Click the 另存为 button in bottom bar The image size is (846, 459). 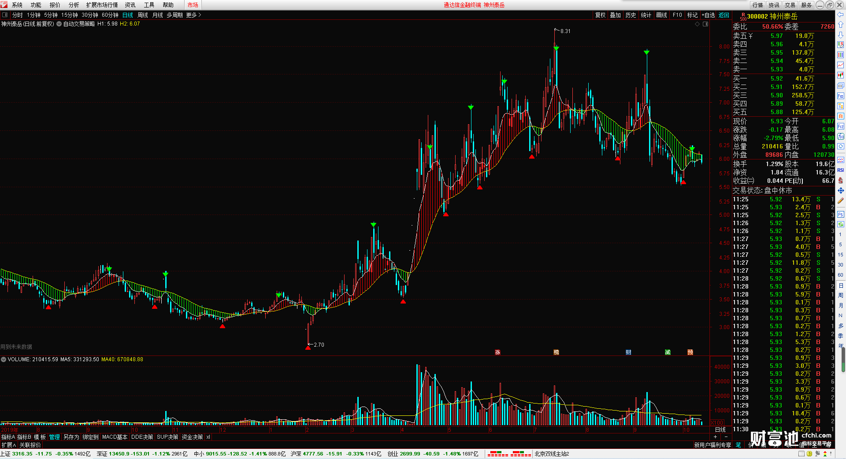(x=71, y=437)
